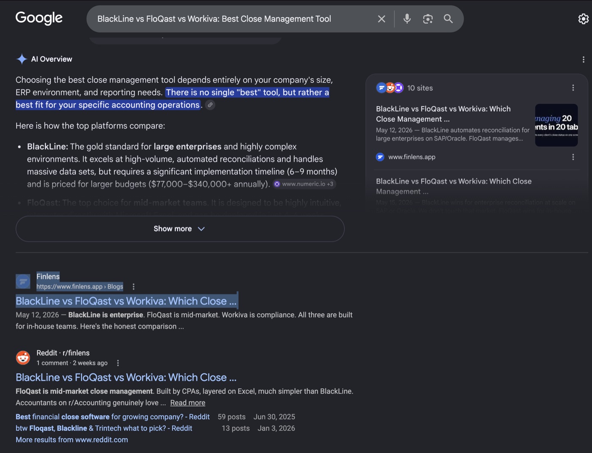Click Reddit r/finlens source name
Image resolution: width=592 pixels, height=453 pixels.
tap(63, 353)
